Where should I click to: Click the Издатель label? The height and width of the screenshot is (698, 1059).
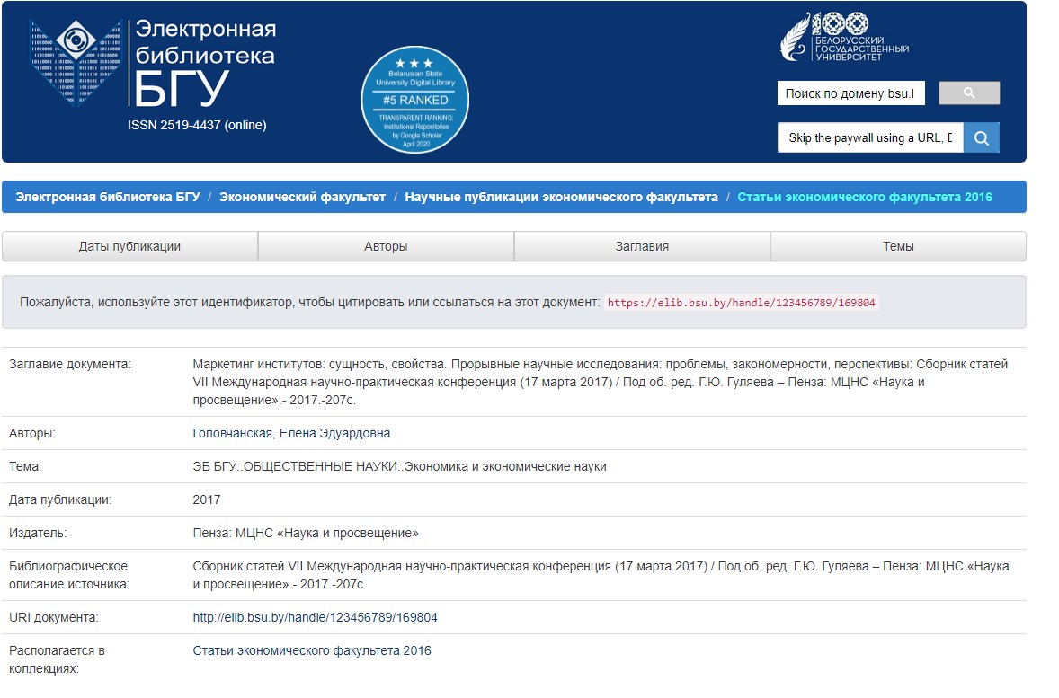point(38,534)
